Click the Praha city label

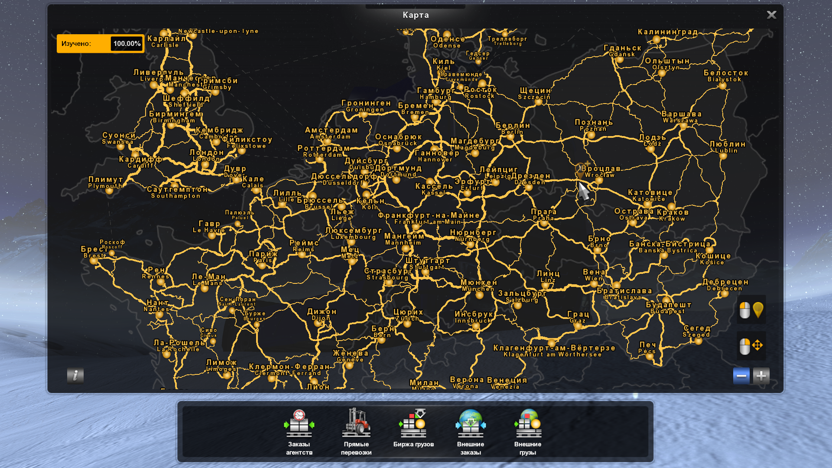tap(543, 218)
